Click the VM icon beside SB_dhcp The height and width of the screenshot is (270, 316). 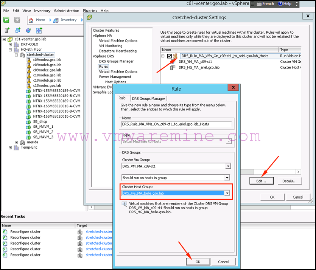click(28, 122)
